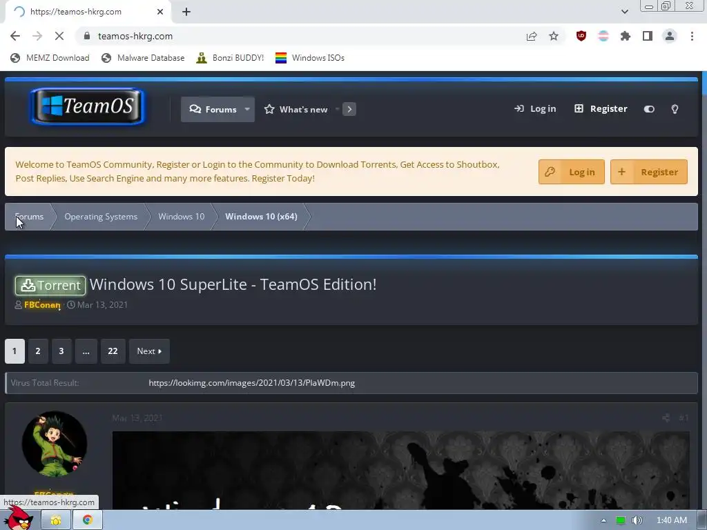Click the orange Register button
The image size is (707, 530).
[x=648, y=172]
